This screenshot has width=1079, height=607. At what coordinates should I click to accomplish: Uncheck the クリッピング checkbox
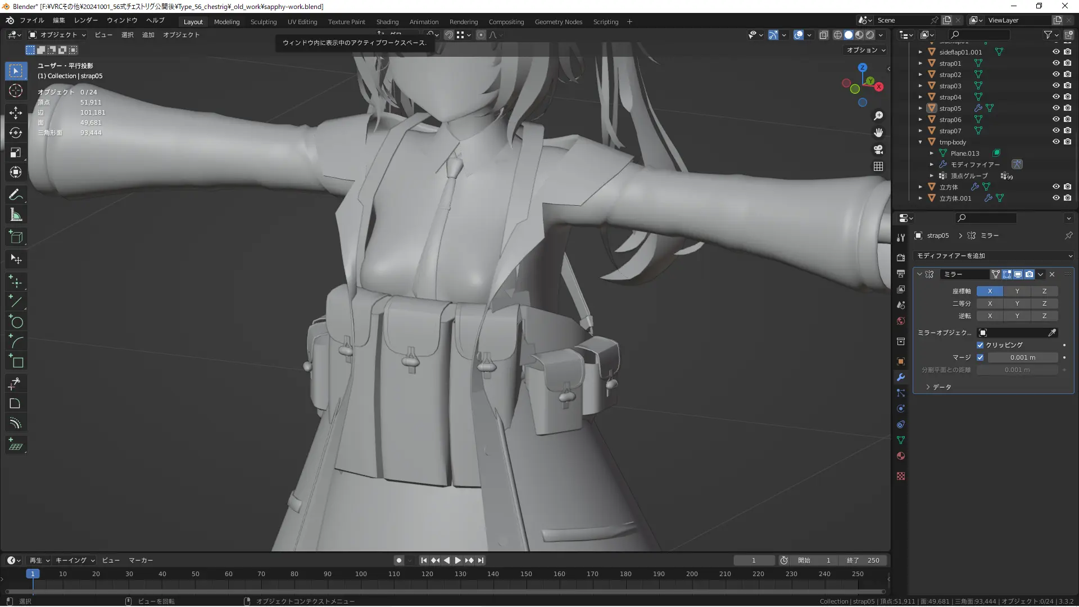tap(980, 345)
